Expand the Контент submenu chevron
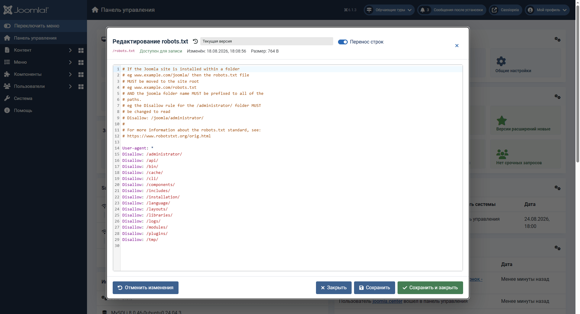Viewport: 580px width, 314px height. coord(70,50)
